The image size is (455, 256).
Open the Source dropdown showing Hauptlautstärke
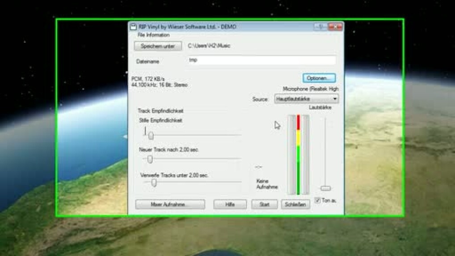(306, 99)
